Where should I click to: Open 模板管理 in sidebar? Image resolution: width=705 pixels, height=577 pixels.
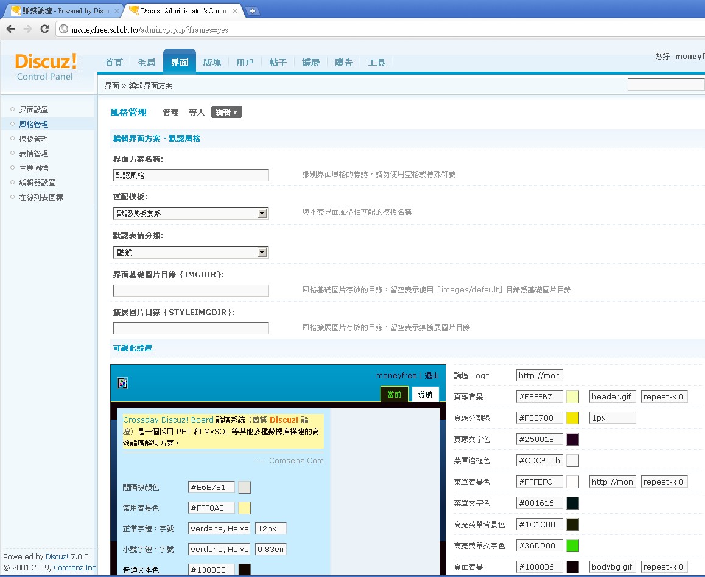(x=33, y=139)
